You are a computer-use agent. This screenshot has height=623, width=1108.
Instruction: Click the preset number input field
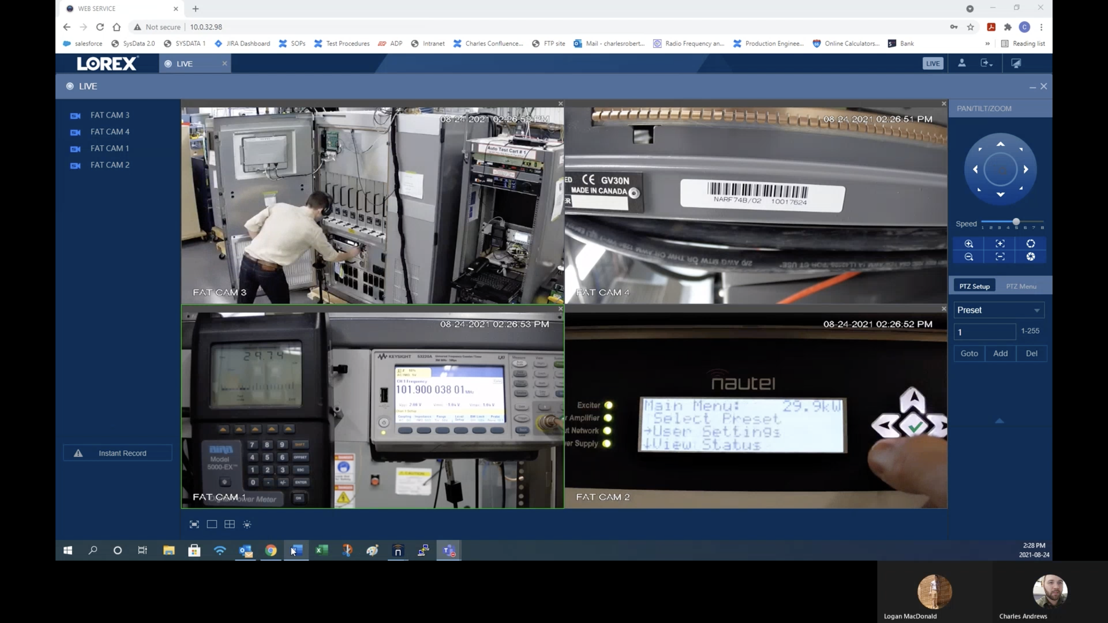[985, 332]
